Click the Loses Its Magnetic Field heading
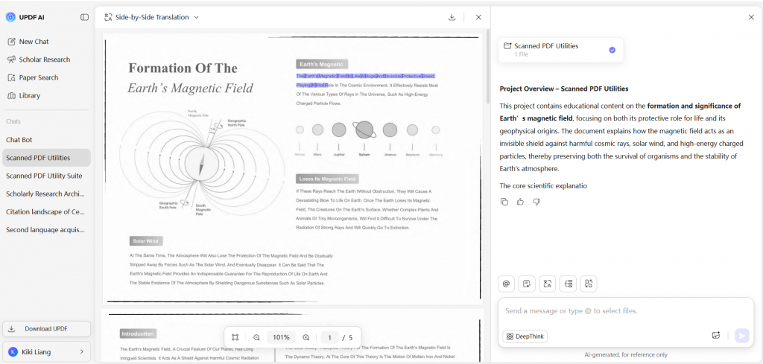The height and width of the screenshot is (364, 763). [x=328, y=179]
